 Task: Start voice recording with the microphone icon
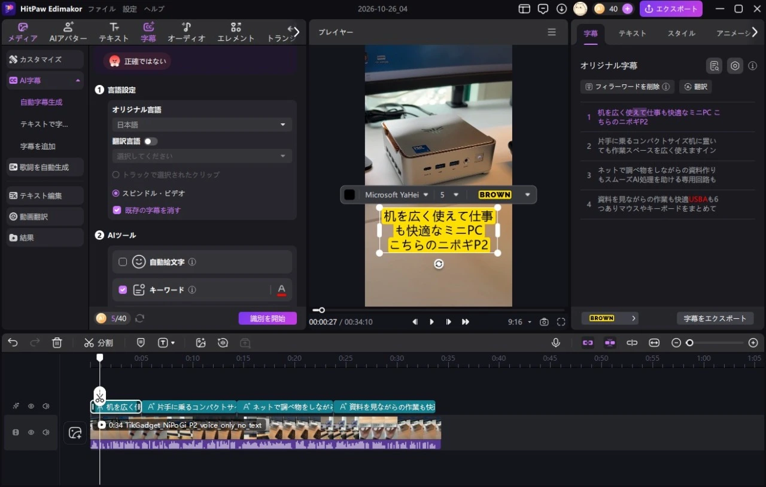(x=556, y=343)
